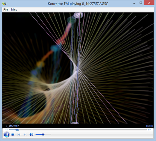Skip to the previous track

pos(19,134)
